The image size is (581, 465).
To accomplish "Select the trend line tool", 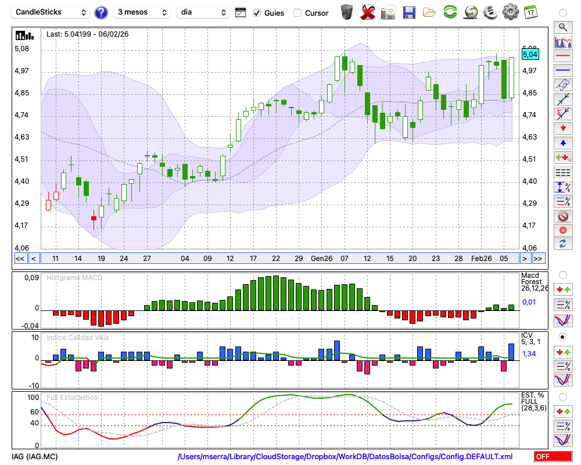I will point(563,99).
